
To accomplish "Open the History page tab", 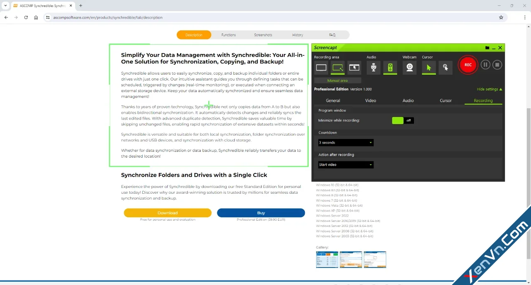I will (x=297, y=35).
